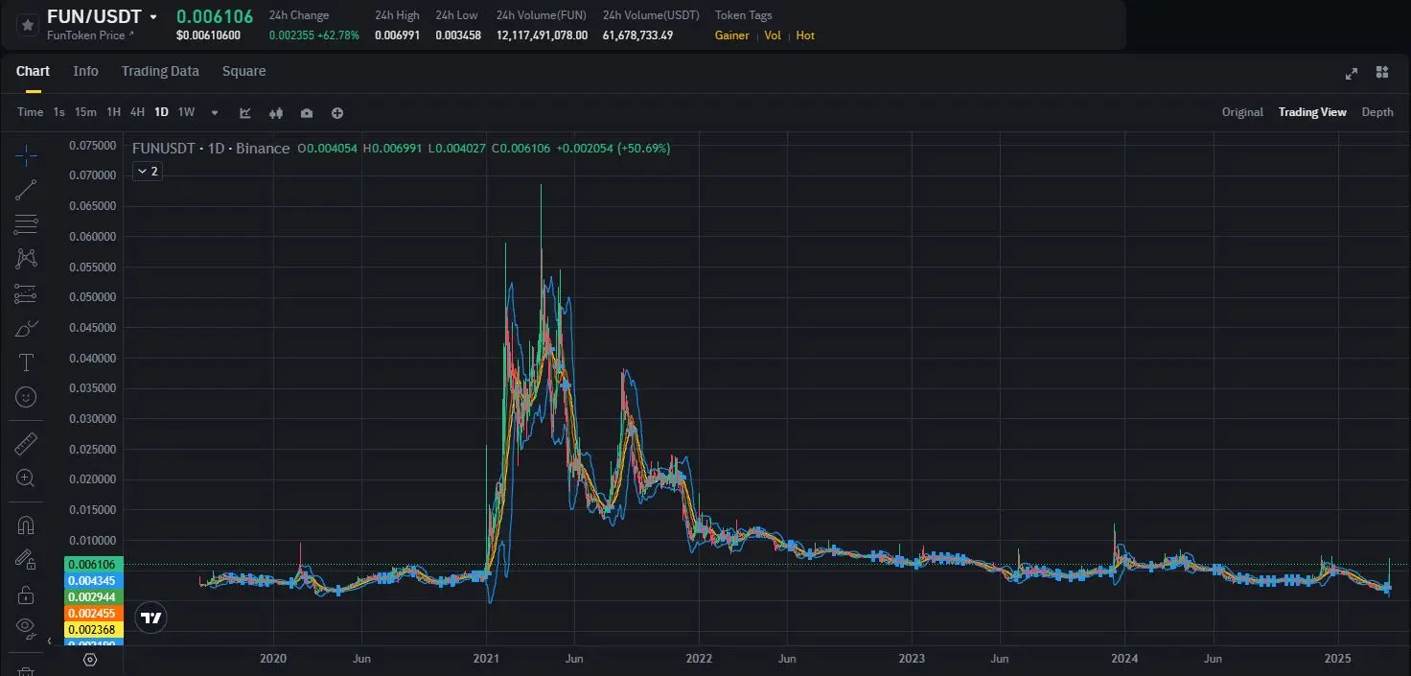
Task: Toggle stay-in-drawing-mode pencil lock
Action: click(26, 559)
